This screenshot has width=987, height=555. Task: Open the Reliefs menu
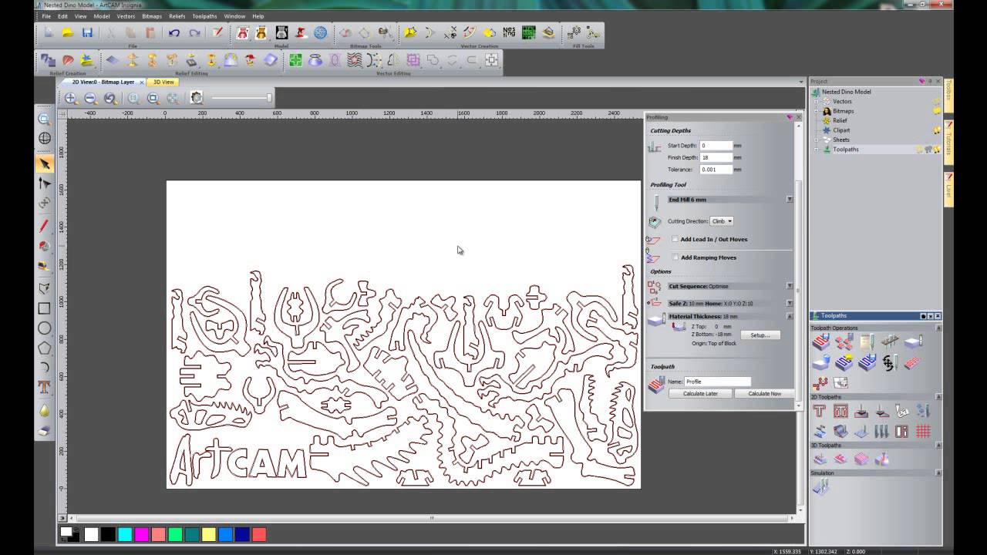(x=177, y=16)
